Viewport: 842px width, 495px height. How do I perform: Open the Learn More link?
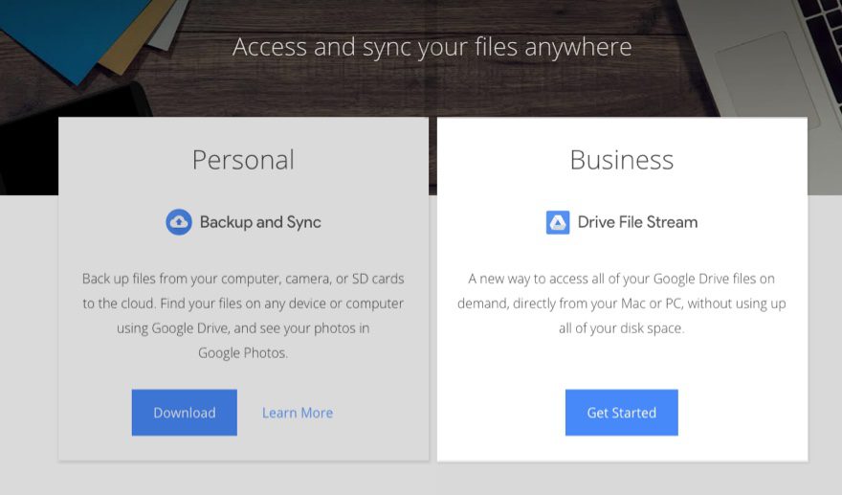pos(298,413)
